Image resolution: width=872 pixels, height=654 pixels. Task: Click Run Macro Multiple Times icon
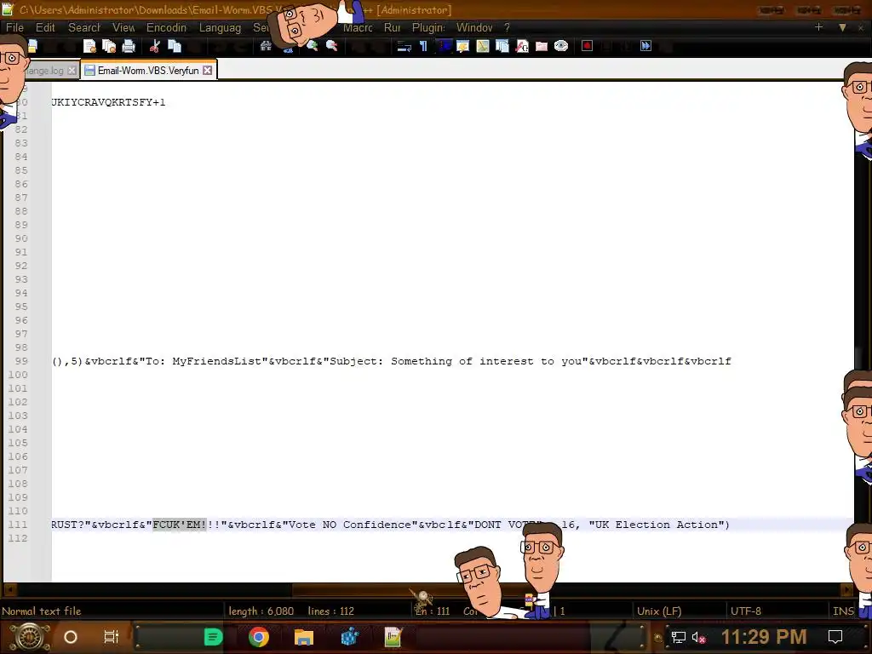click(x=645, y=46)
